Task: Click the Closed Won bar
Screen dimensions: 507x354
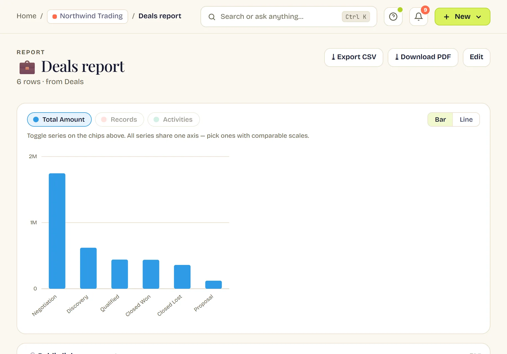Action: coord(151,274)
